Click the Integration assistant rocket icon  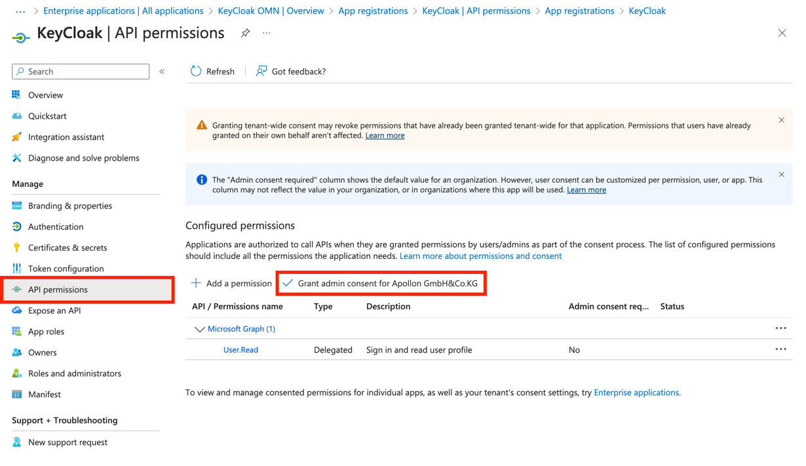pyautogui.click(x=17, y=137)
